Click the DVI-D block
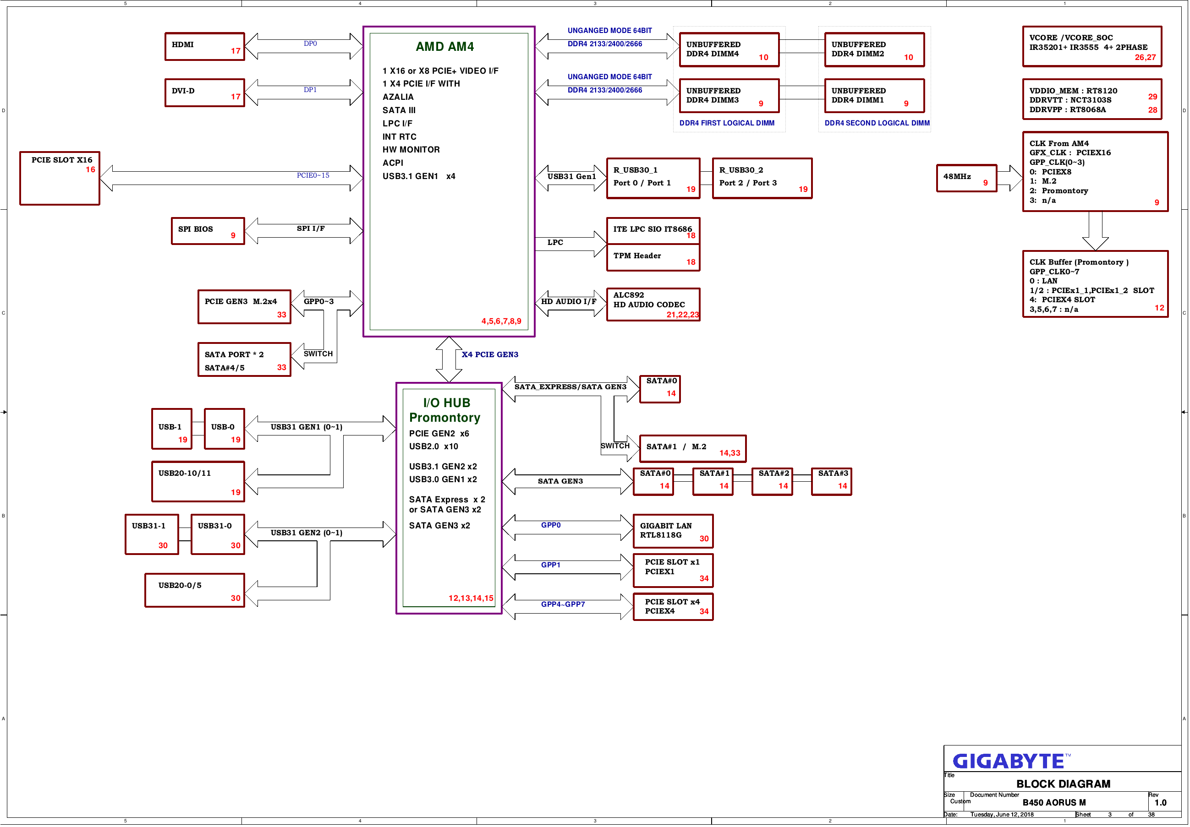This screenshot has width=1190, height=827. pyautogui.click(x=205, y=92)
